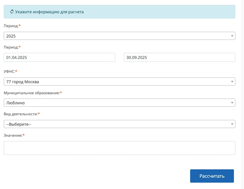The width and height of the screenshot is (244, 189).
Task: Expand the Люблино municipality dropdown
Action: tap(115, 103)
